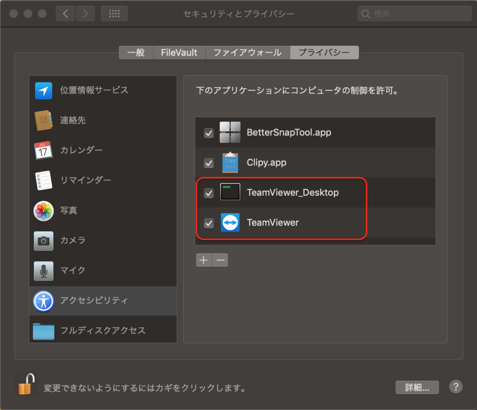Image resolution: width=477 pixels, height=410 pixels.
Task: Switch to the FileVault tab
Action: click(x=179, y=52)
